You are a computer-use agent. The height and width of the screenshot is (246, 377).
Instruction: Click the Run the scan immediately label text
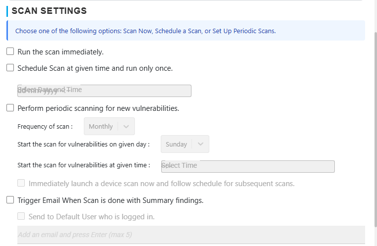click(x=61, y=51)
